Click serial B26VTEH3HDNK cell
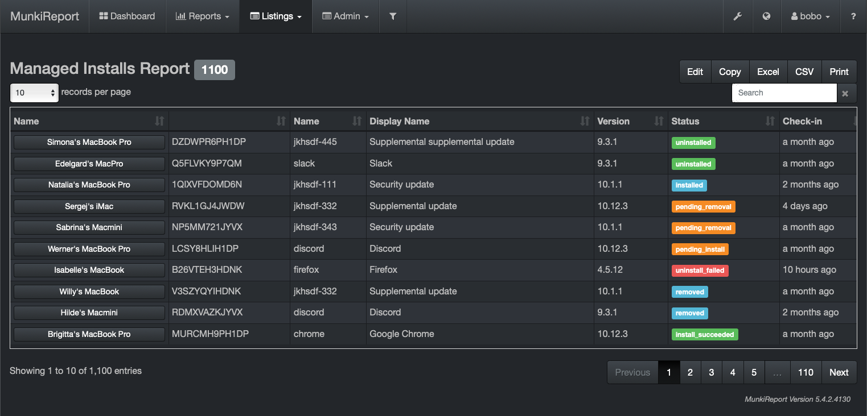The image size is (867, 416). coord(229,270)
